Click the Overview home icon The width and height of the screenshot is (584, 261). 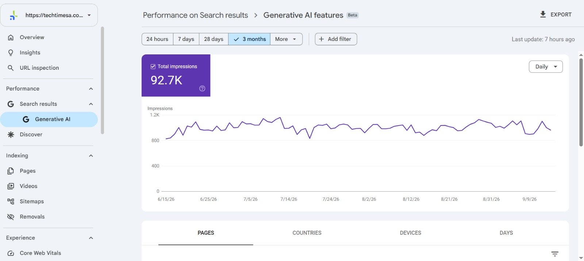(x=11, y=37)
